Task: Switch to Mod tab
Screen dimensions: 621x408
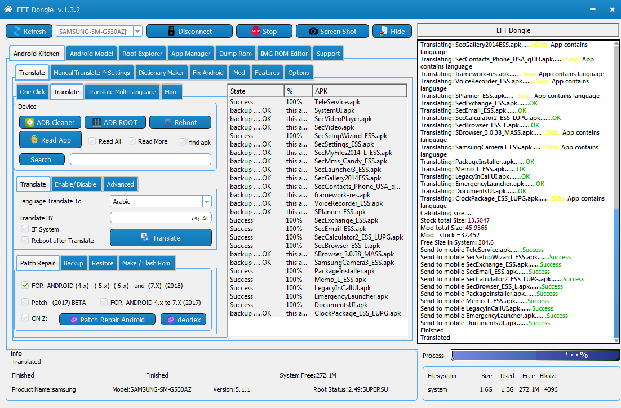Action: coord(239,73)
